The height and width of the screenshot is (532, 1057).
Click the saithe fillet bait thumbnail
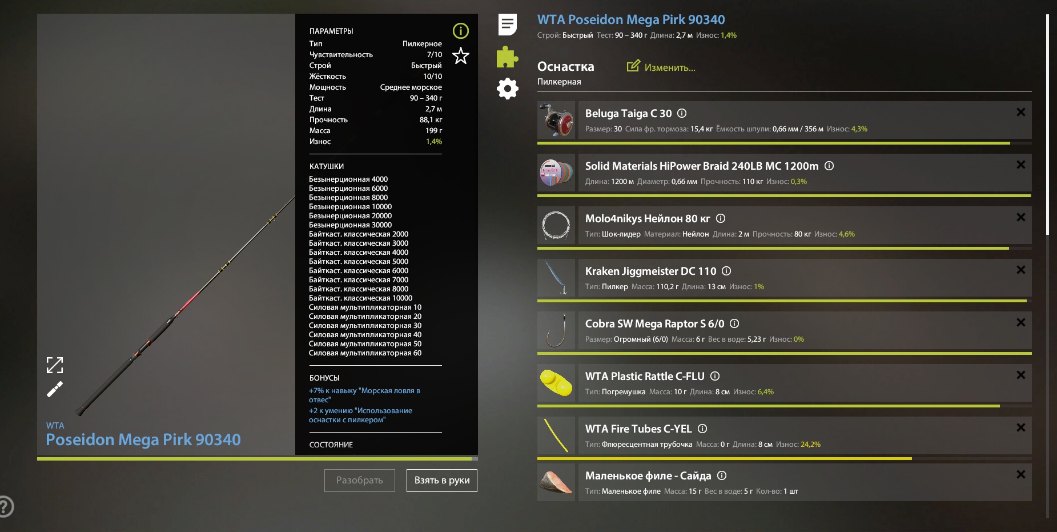[x=556, y=482]
